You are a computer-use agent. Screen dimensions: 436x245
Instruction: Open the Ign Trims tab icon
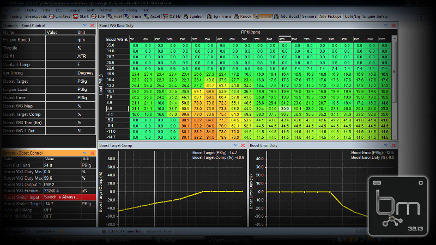pyautogui.click(x=210, y=17)
